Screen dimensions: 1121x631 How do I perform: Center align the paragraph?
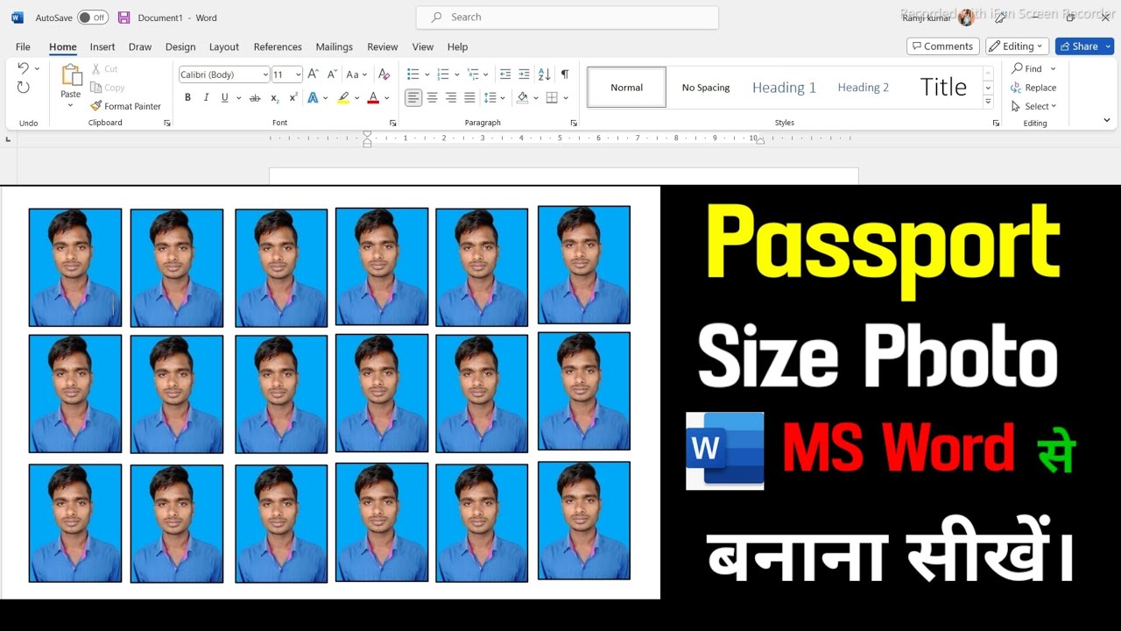(x=432, y=97)
